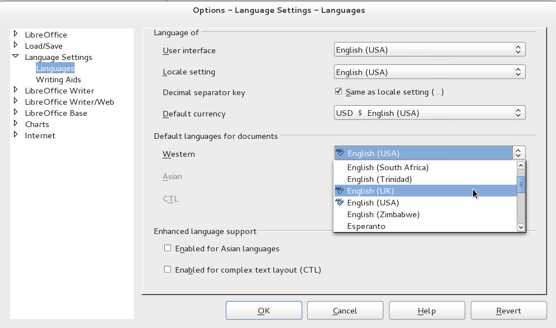Click the language list scroll-down arrow
The image size is (556, 328).
coord(521,227)
